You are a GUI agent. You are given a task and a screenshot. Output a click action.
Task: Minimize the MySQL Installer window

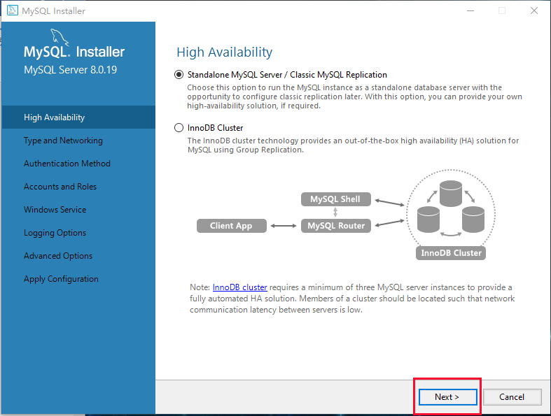(470, 10)
